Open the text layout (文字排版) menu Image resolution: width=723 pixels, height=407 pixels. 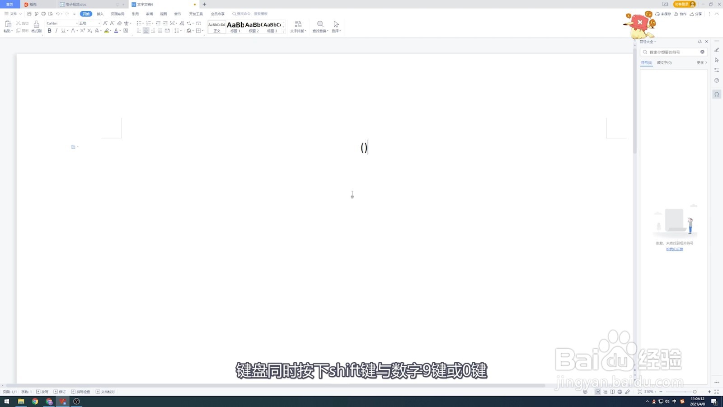pyautogui.click(x=298, y=27)
